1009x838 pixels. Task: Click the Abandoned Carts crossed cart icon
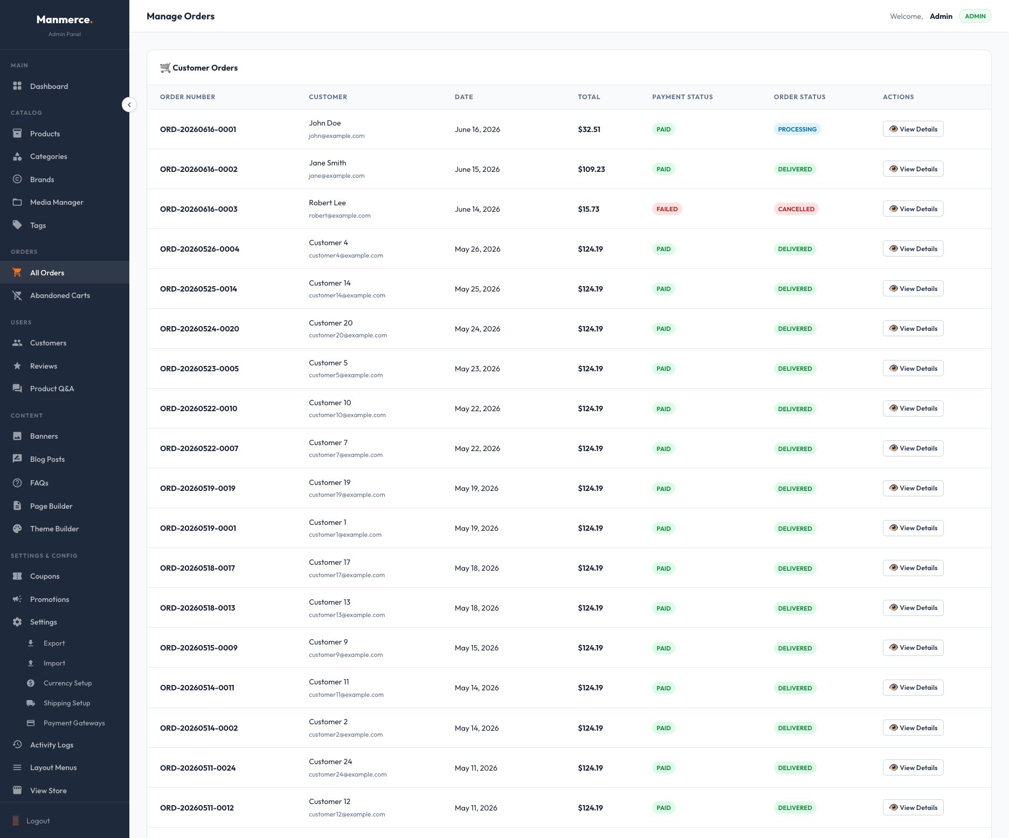click(x=17, y=295)
